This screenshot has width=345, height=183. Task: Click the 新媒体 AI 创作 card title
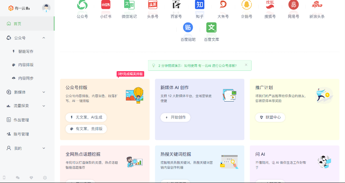pos(175,87)
